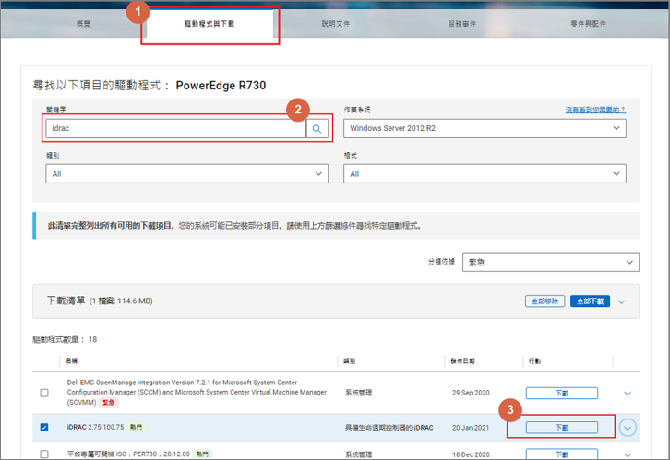Uncheck the iDRAC 2.75.100.75 checkbox
The image size is (670, 460).
tap(44, 427)
